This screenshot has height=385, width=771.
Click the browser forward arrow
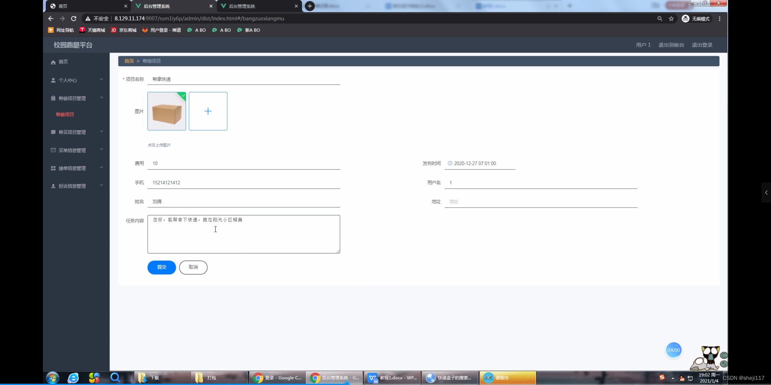pos(62,18)
